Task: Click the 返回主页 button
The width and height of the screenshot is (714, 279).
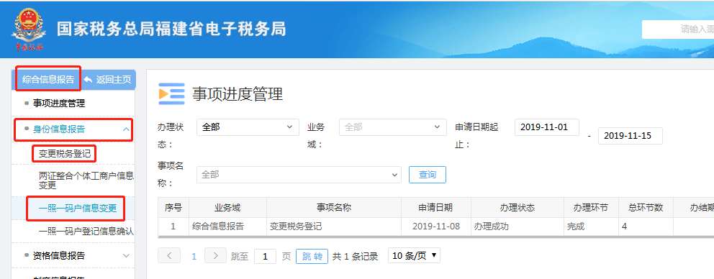Action: click(x=109, y=80)
